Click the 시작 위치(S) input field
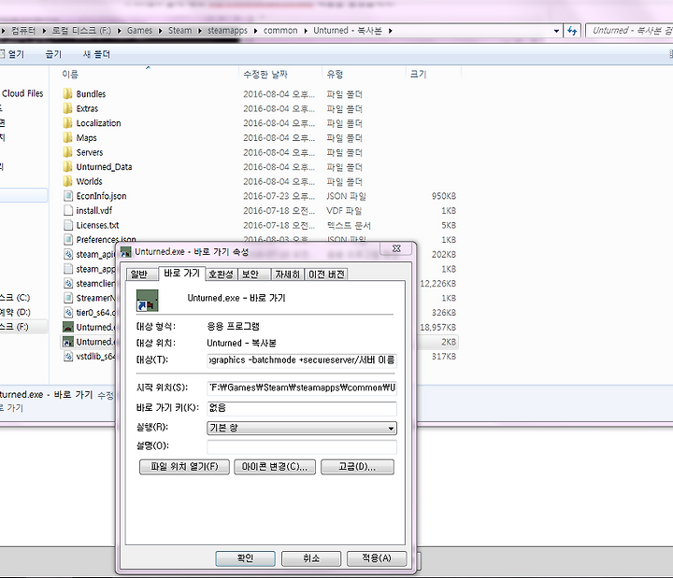The height and width of the screenshot is (578, 673). point(302,388)
